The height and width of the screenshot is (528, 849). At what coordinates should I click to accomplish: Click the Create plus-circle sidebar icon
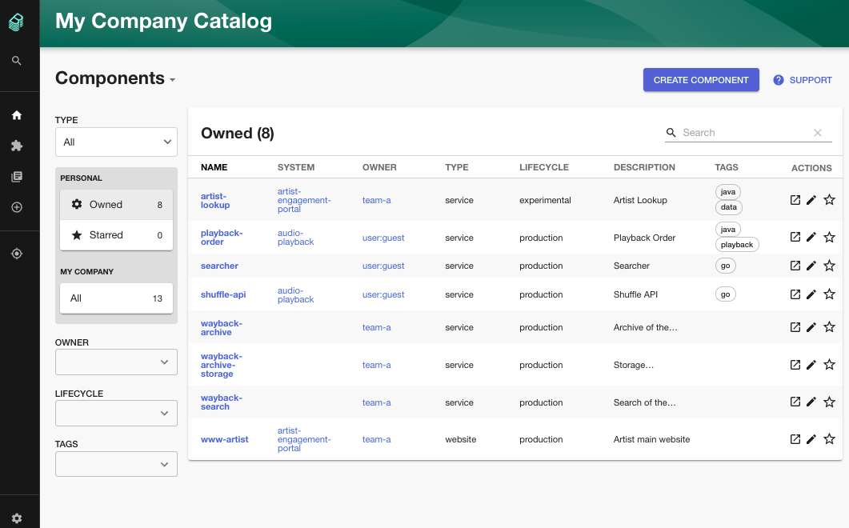pos(17,207)
